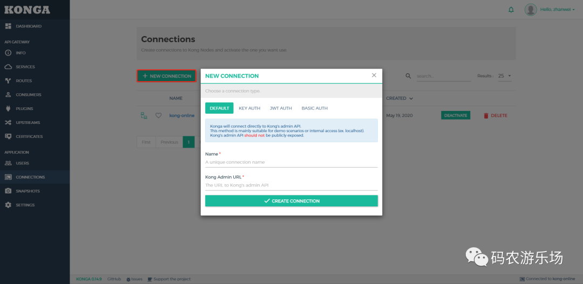Delete the kong-online connection

[495, 115]
